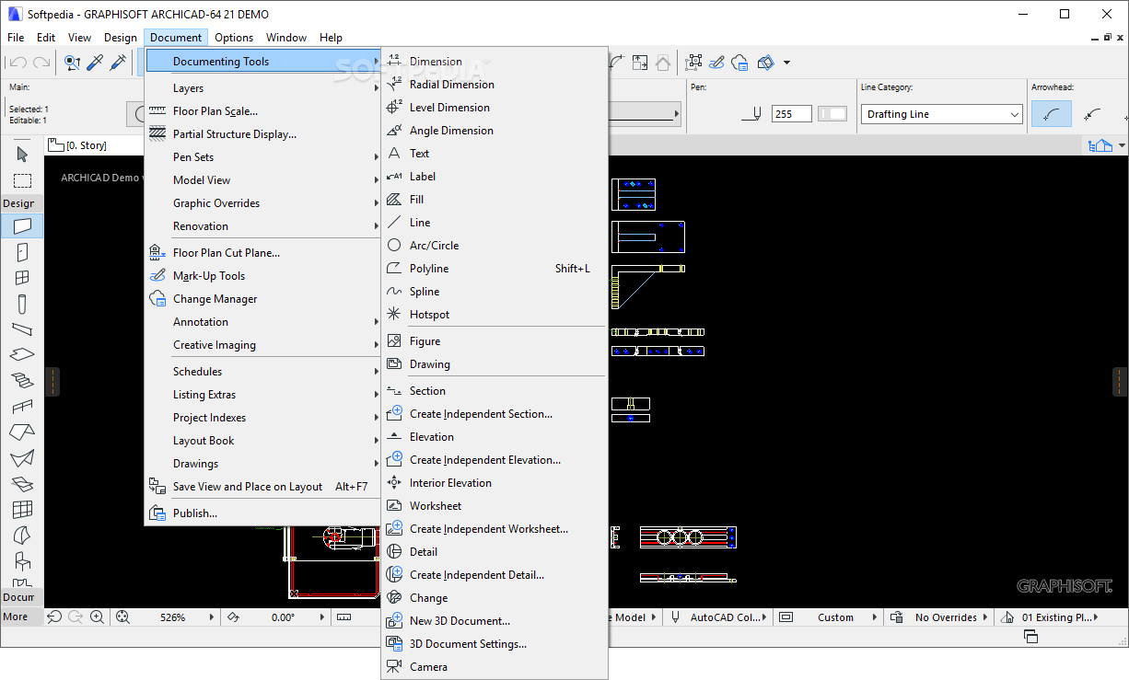1129x680 pixels.
Task: Choose Polyline in Documenting Tools submenu
Action: click(x=495, y=269)
